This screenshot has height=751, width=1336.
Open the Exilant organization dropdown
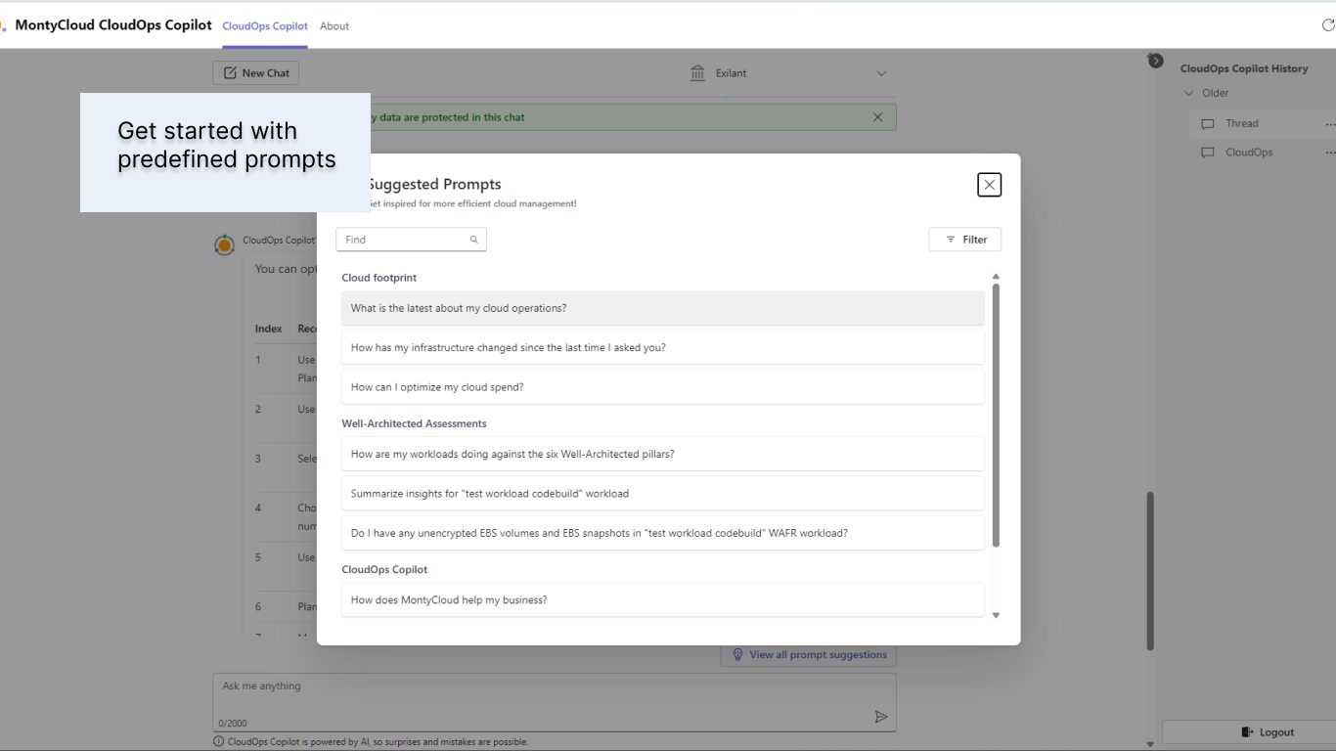click(788, 73)
